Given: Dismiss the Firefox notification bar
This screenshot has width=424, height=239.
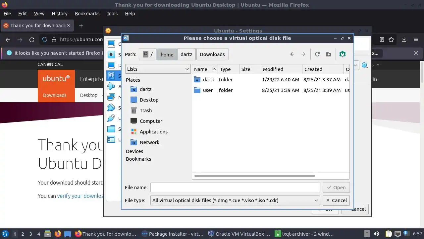Looking at the screenshot, I should click(416, 53).
